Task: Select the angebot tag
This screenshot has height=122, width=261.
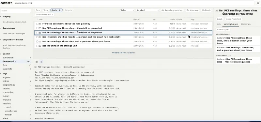Action: pyautogui.click(x=16, y=78)
